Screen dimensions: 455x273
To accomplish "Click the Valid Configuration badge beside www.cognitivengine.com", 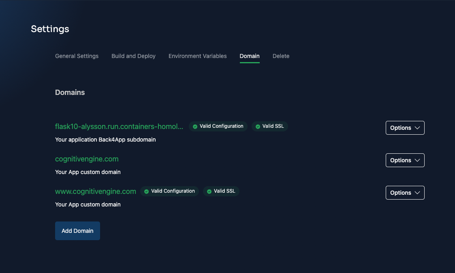I will [169, 191].
